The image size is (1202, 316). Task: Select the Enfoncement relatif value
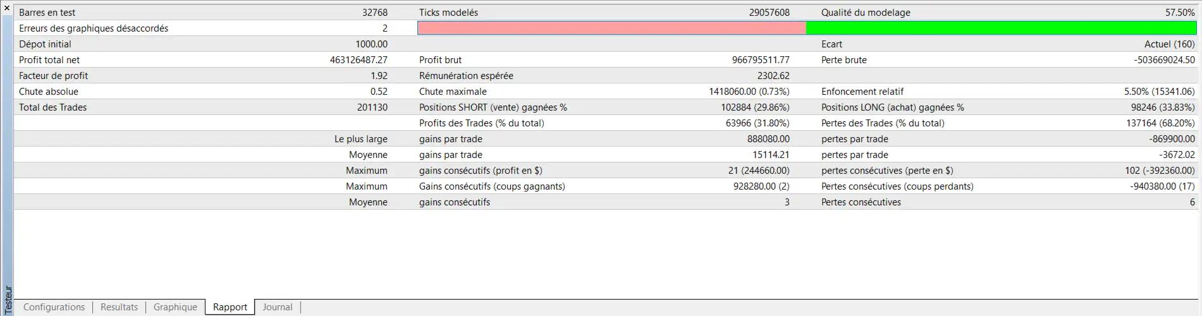(1159, 92)
